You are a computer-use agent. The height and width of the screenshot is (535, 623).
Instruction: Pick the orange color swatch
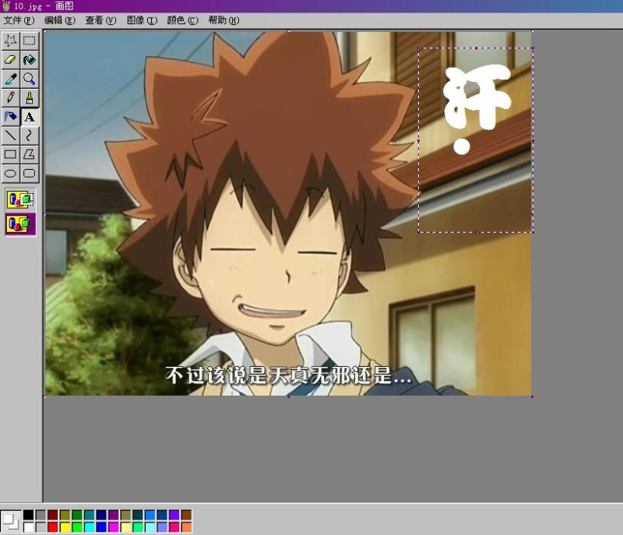tap(186, 527)
